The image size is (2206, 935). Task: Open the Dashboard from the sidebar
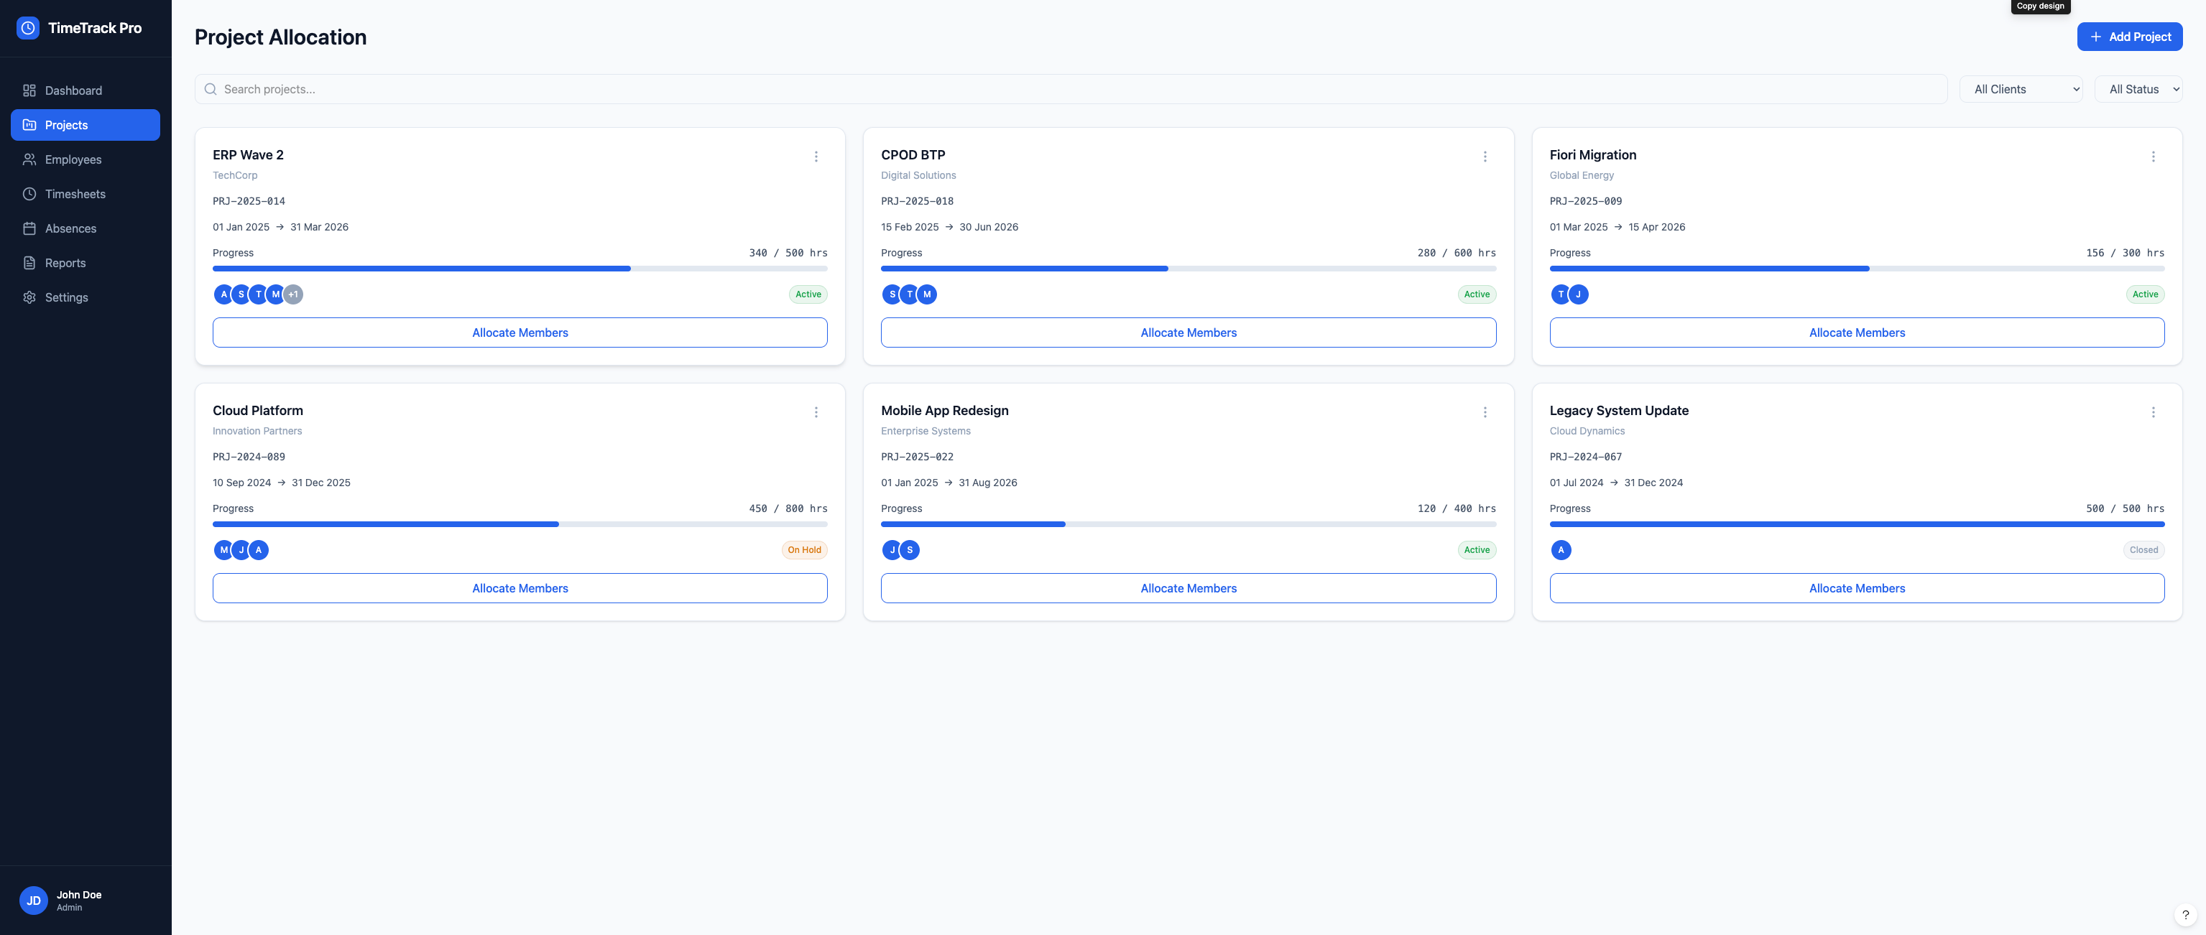pyautogui.click(x=29, y=90)
